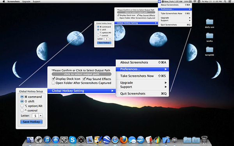
Task: Open Support menu in top menu bar
Action: [37, 2]
